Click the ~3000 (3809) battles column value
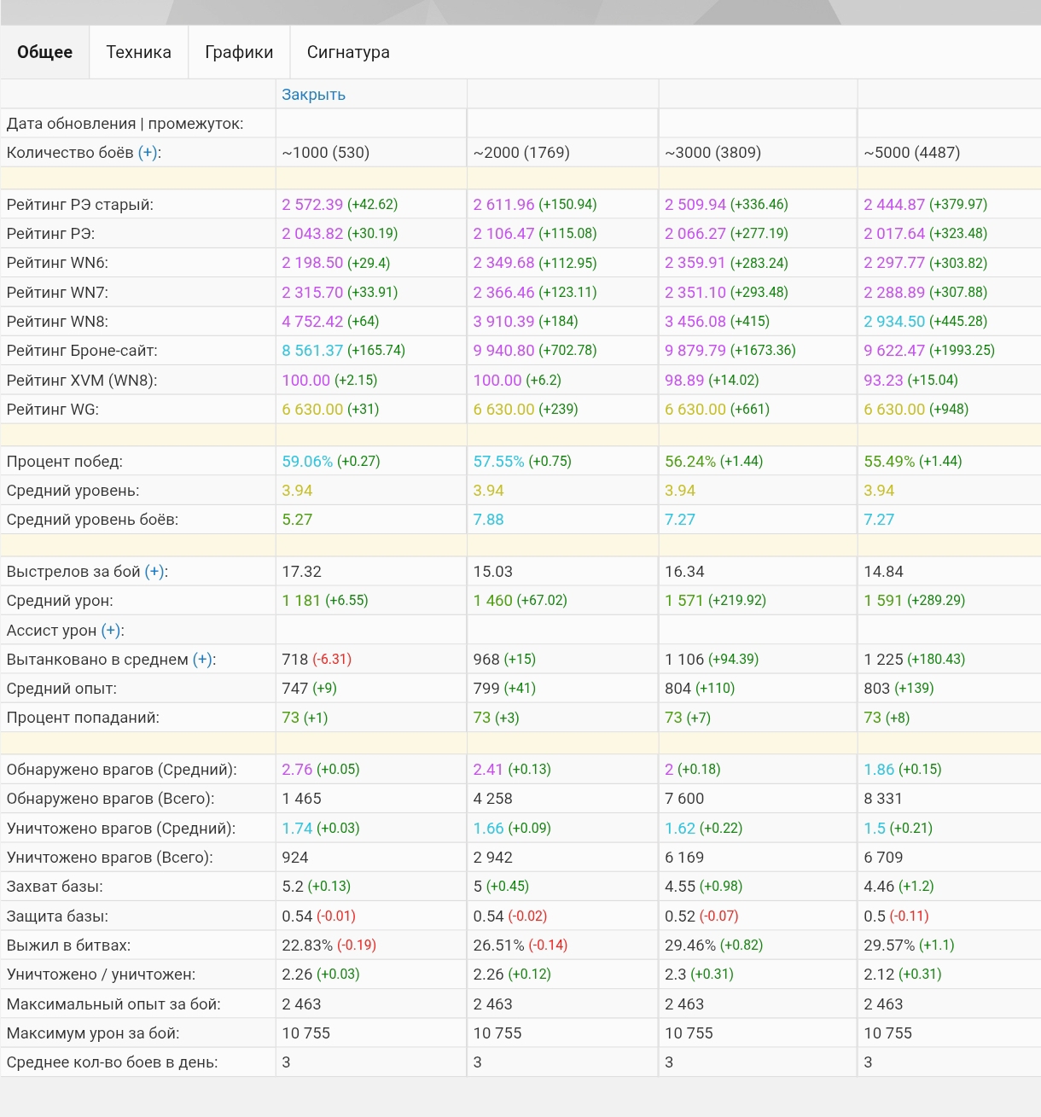The image size is (1041, 1117). point(712,153)
